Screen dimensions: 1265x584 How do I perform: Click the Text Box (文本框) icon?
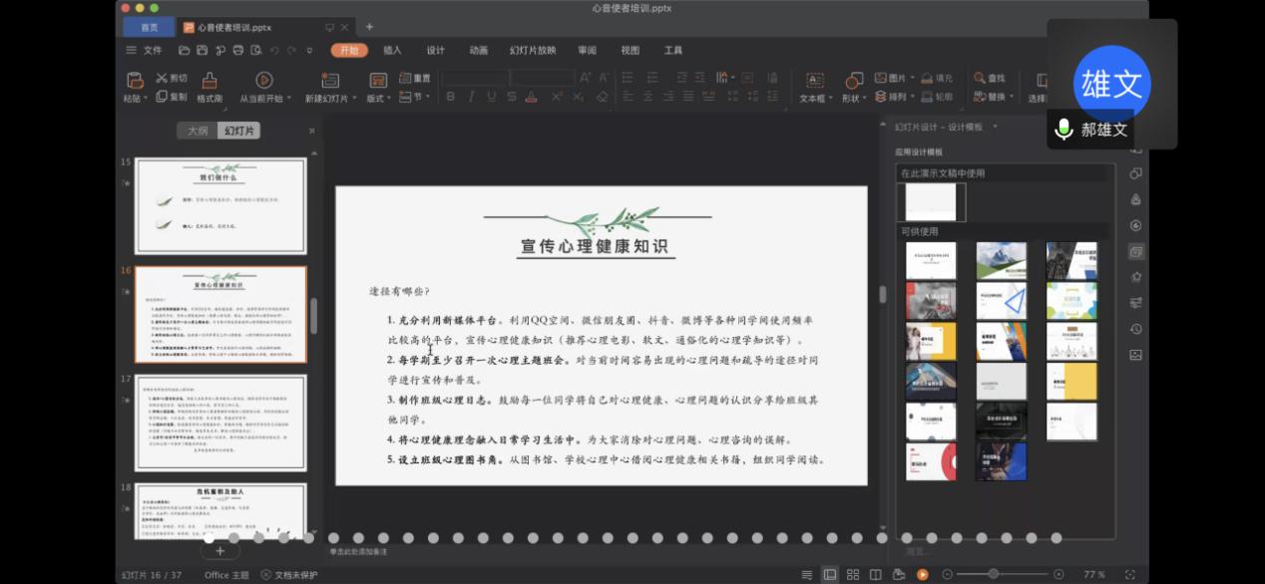[x=814, y=81]
